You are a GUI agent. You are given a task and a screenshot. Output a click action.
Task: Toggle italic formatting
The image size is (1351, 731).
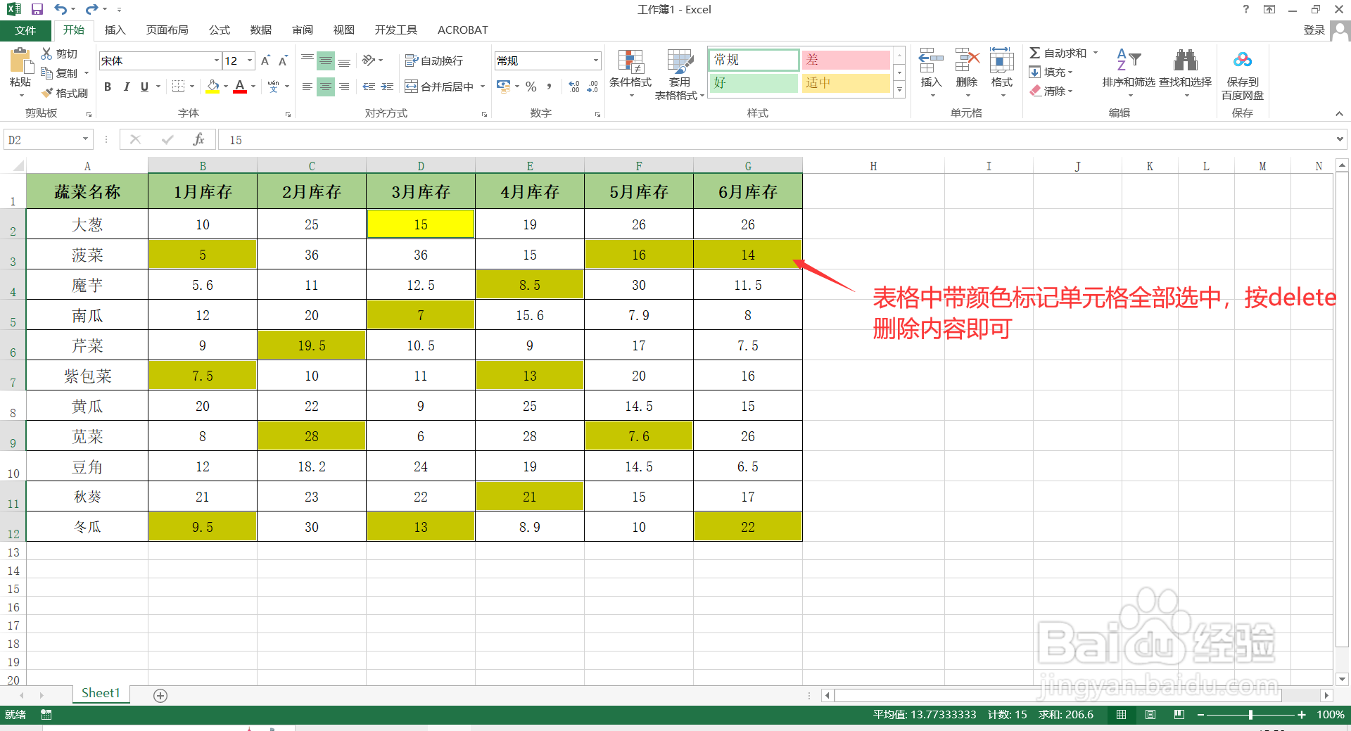click(127, 87)
